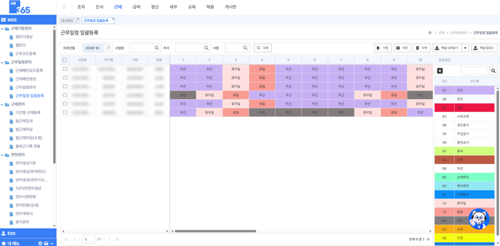Click the 사업장 search magnifier icon
This screenshot has height=246, width=500.
click(156, 48)
